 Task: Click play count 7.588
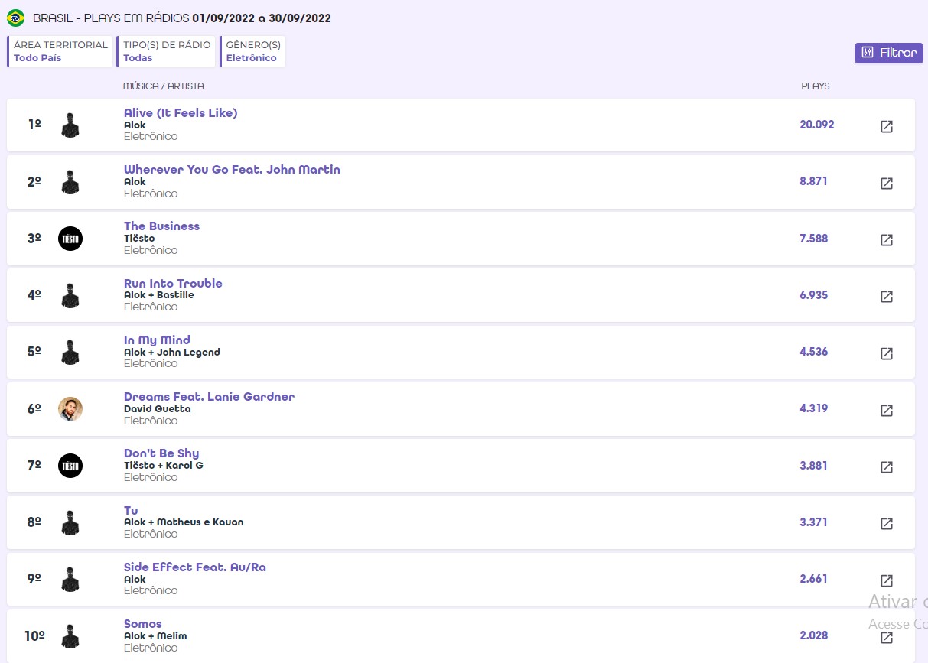coord(814,239)
